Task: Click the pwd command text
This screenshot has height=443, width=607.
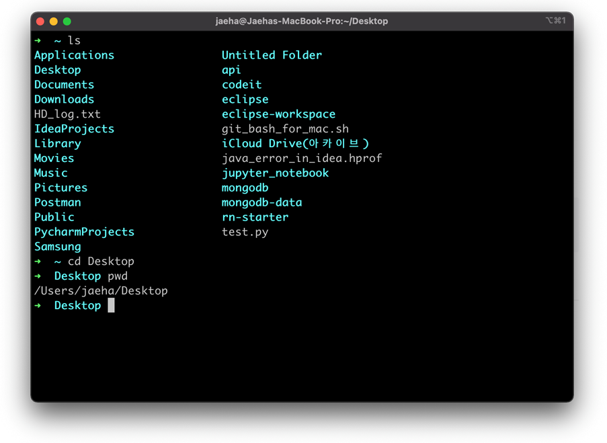Action: [x=118, y=276]
